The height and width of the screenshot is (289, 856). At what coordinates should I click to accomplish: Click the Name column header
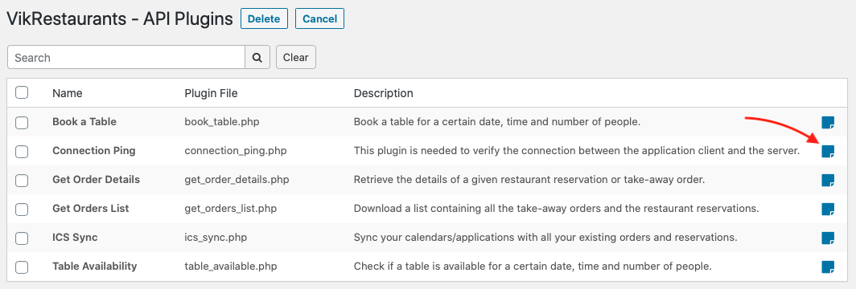pyautogui.click(x=67, y=93)
